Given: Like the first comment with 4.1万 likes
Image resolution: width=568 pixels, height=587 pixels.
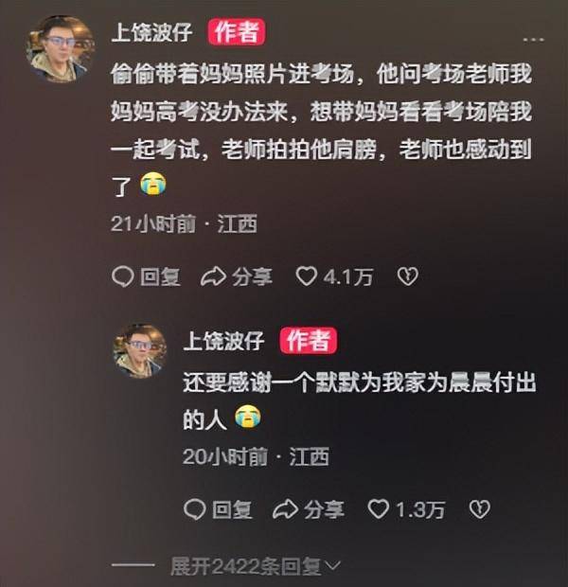Looking at the screenshot, I should pyautogui.click(x=307, y=276).
